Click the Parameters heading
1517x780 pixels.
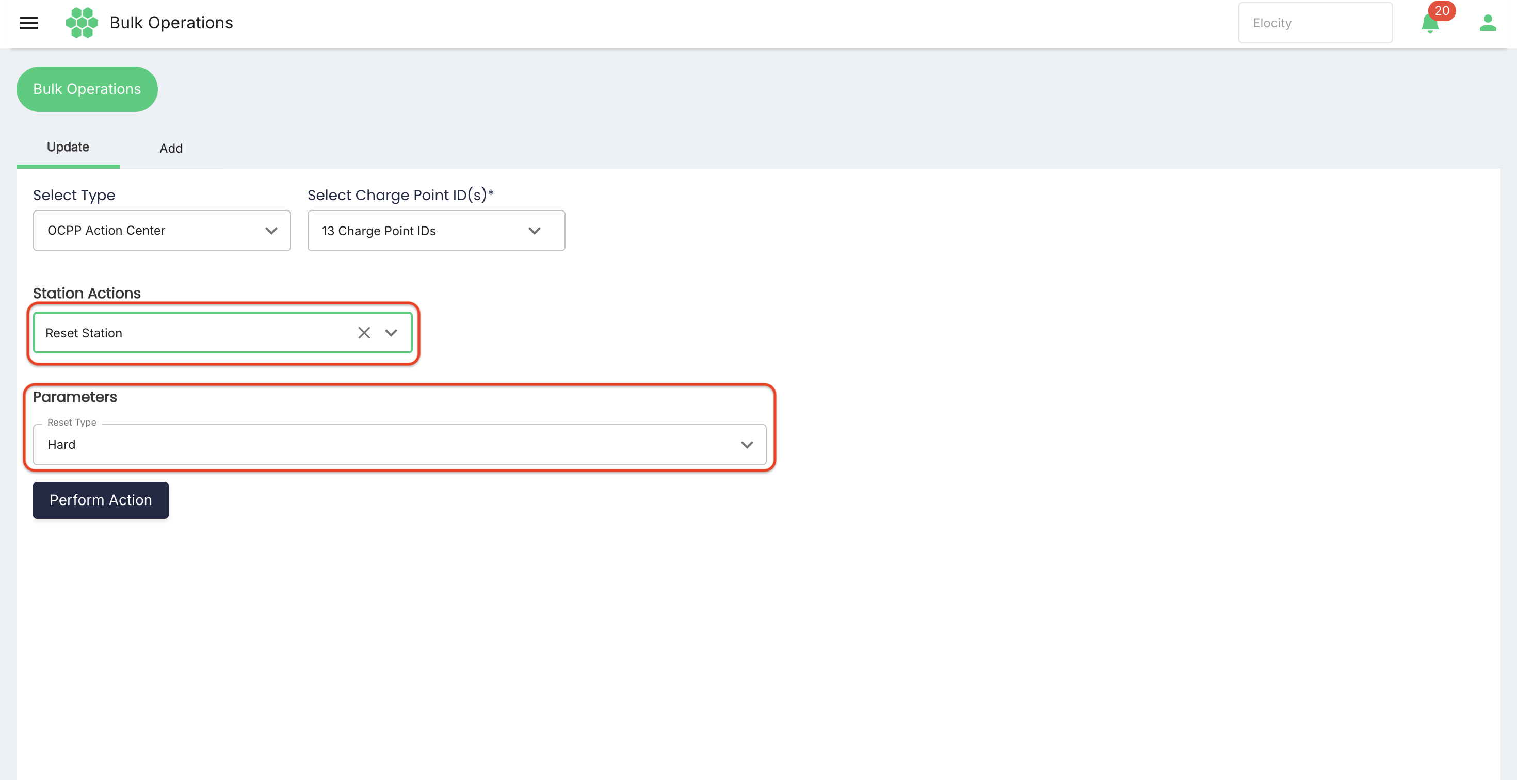point(75,397)
